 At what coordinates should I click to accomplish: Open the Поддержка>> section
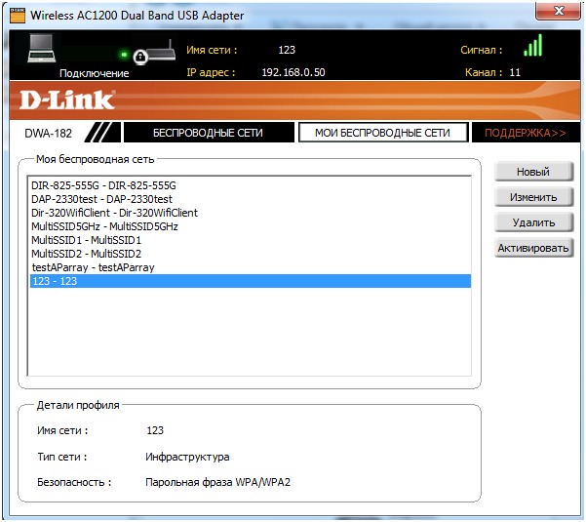tap(525, 133)
